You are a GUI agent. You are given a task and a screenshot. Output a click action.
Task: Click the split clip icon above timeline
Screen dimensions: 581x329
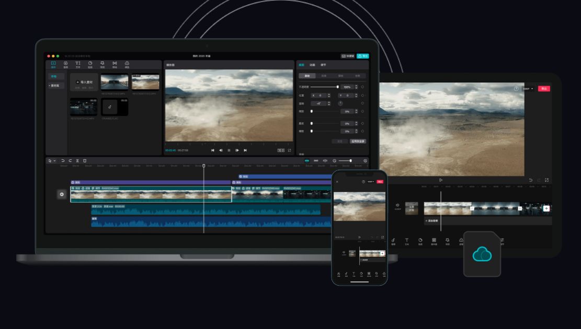[77, 161]
